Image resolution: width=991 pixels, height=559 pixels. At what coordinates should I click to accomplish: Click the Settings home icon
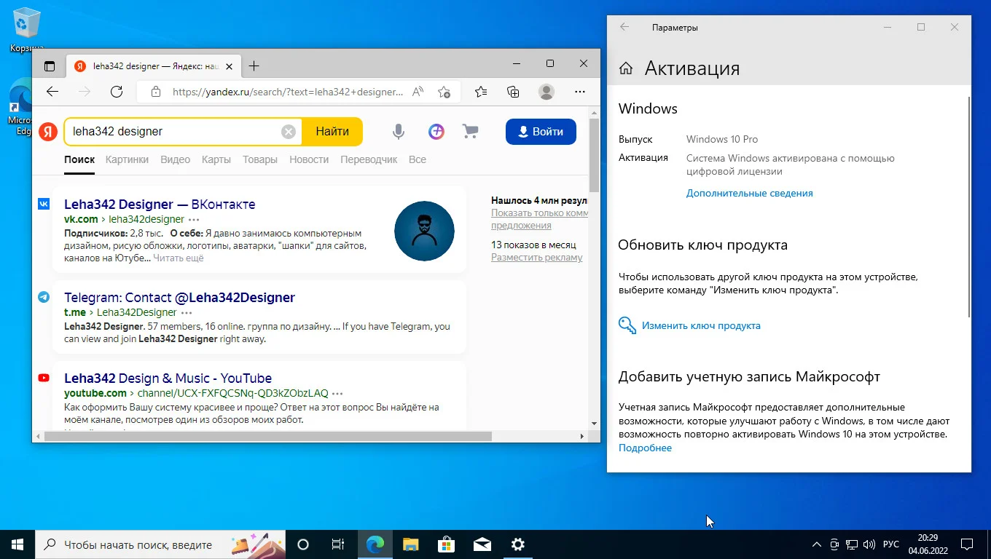[625, 68]
